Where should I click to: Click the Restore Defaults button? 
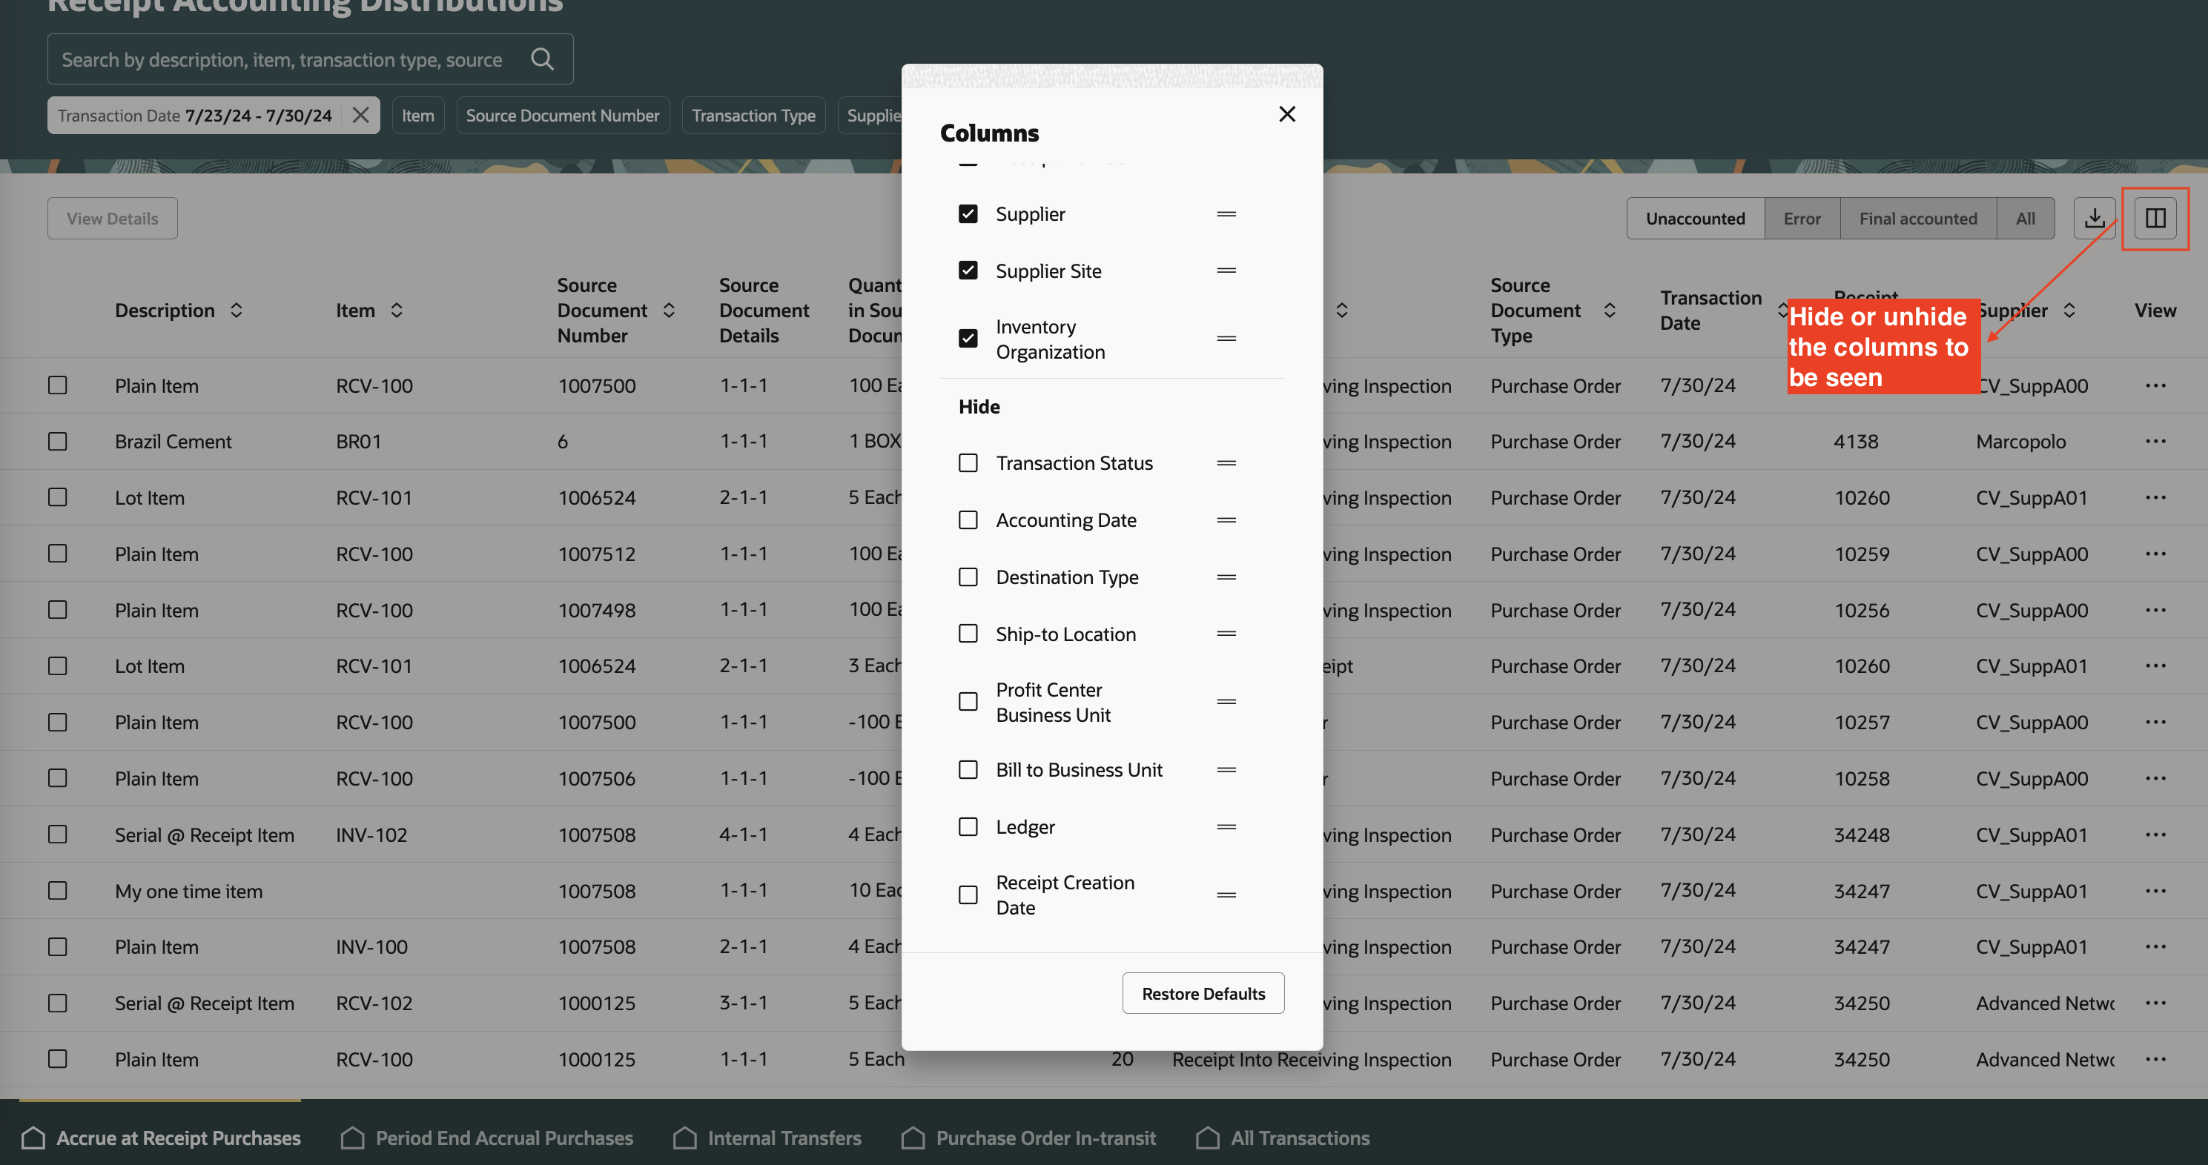[1203, 994]
